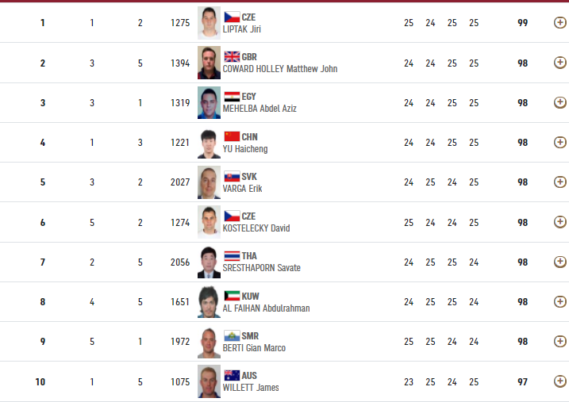The height and width of the screenshot is (402, 569).
Task: Click WILLETT James's athlete name
Action: tap(251, 388)
